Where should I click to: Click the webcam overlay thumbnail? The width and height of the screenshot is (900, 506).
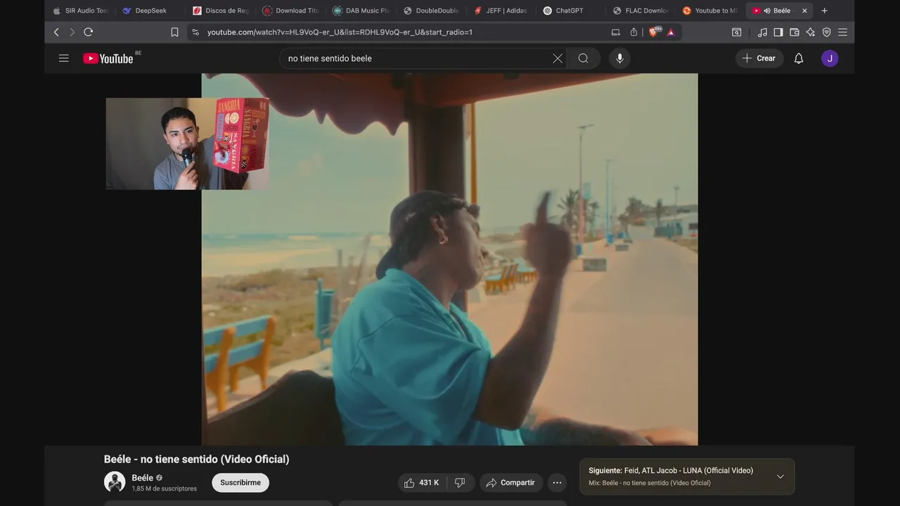point(188,143)
